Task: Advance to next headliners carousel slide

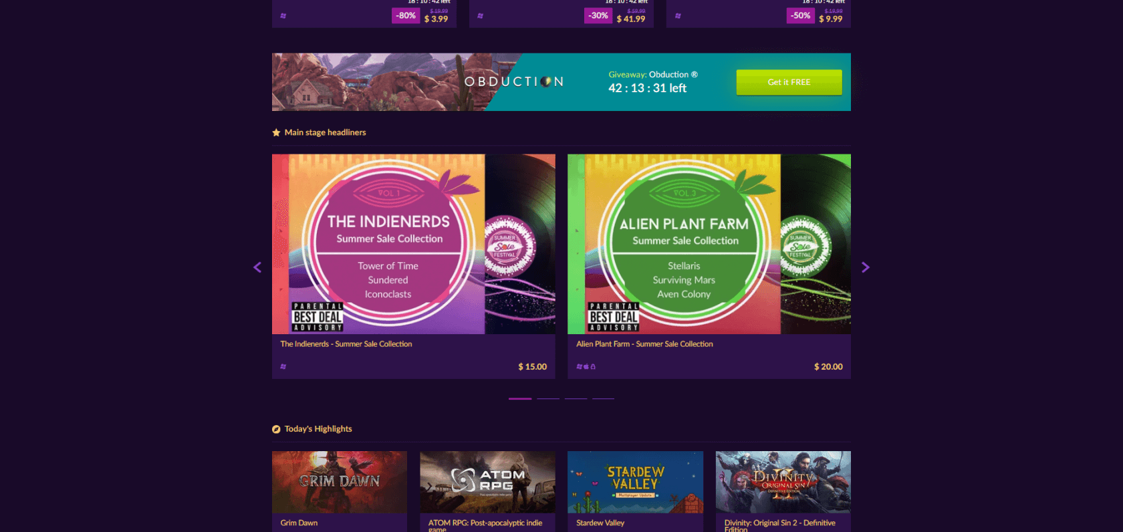Action: 866,267
